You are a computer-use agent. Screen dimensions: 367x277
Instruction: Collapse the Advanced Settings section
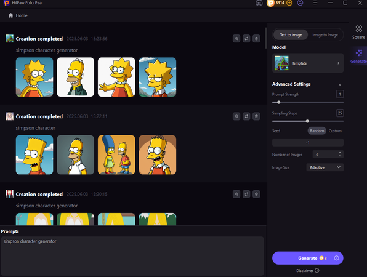(x=340, y=84)
